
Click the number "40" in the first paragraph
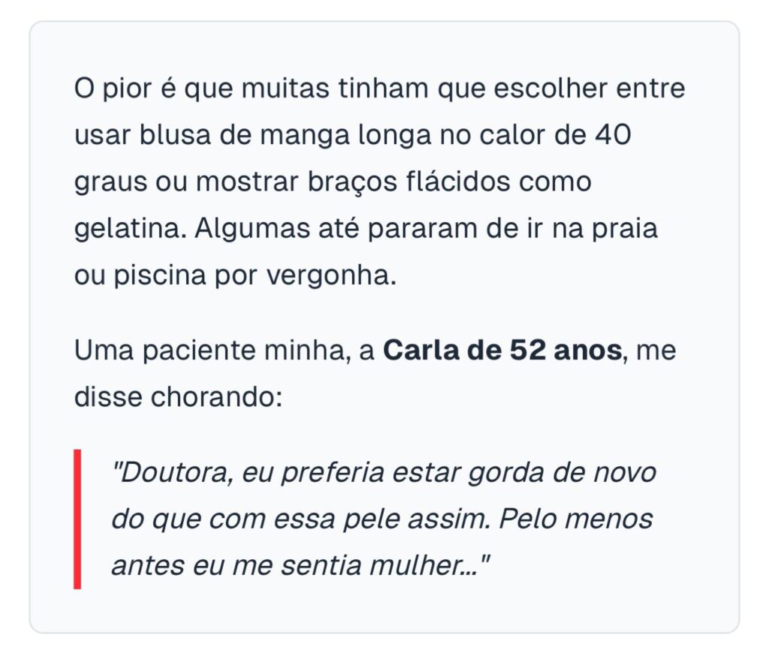tap(616, 136)
